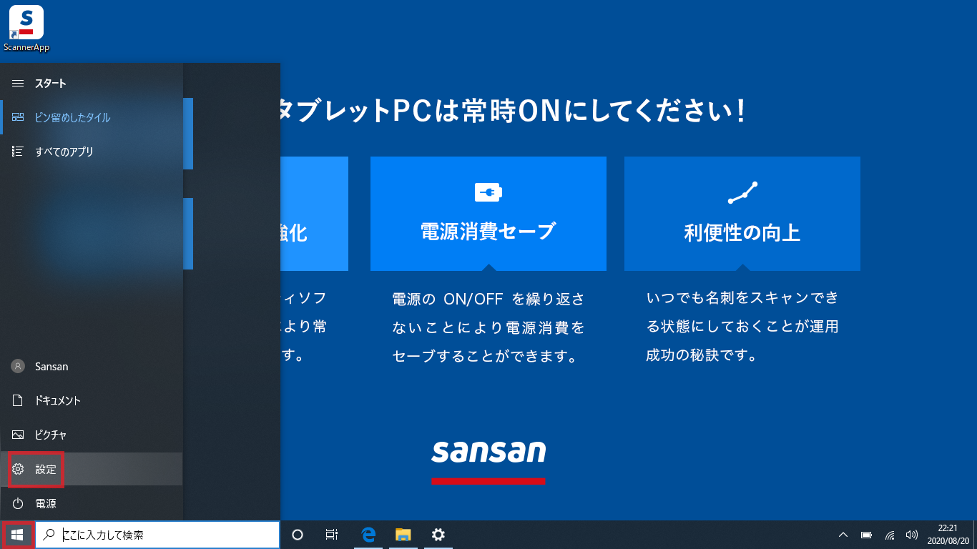Image resolution: width=977 pixels, height=549 pixels.
Task: Click the Windows Start button
Action: click(18, 535)
